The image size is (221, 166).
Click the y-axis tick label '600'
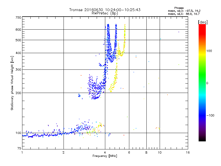point(19,30)
